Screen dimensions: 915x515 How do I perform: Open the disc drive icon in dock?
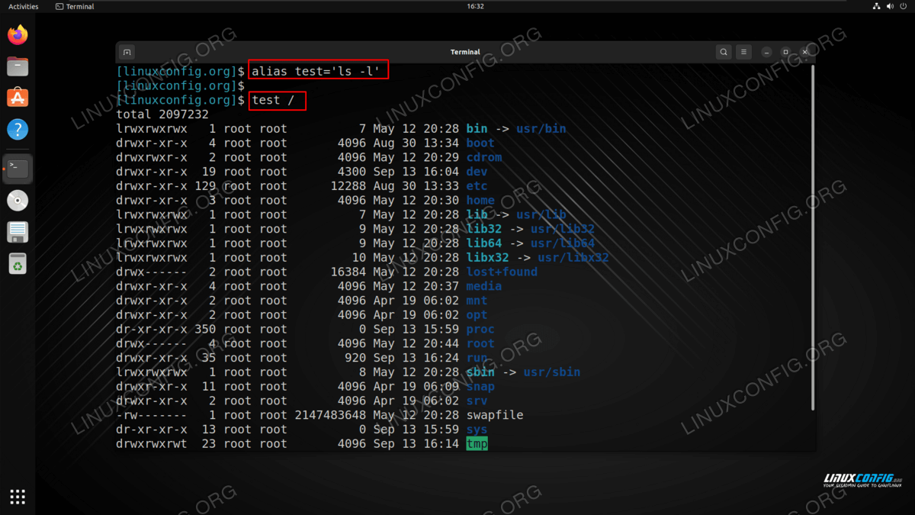18,201
